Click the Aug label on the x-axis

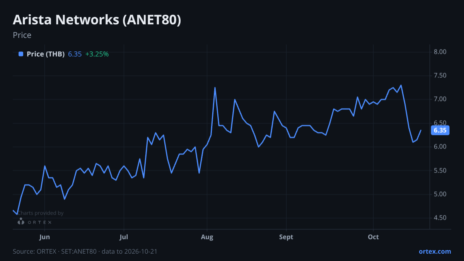(x=207, y=237)
